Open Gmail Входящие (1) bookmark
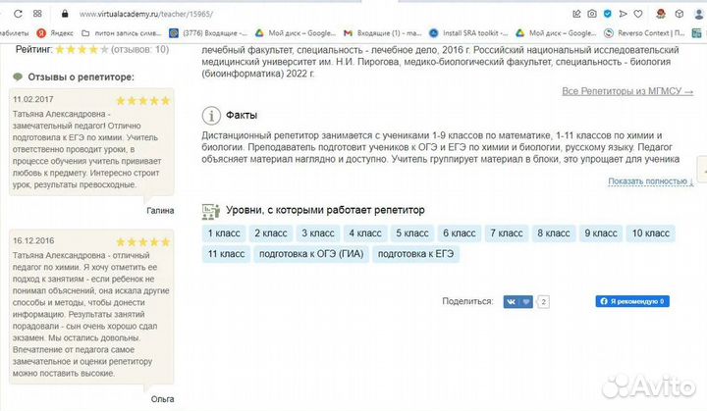This screenshot has height=411, width=707. point(382,33)
